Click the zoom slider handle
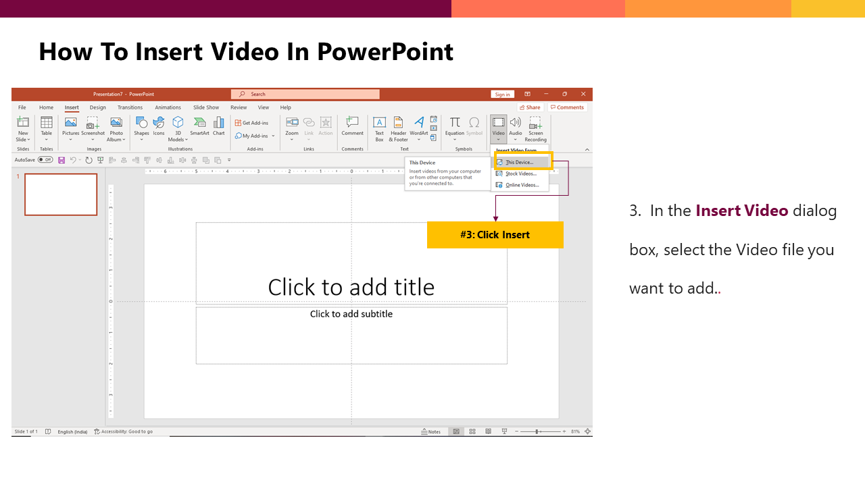865x486 pixels. (537, 431)
